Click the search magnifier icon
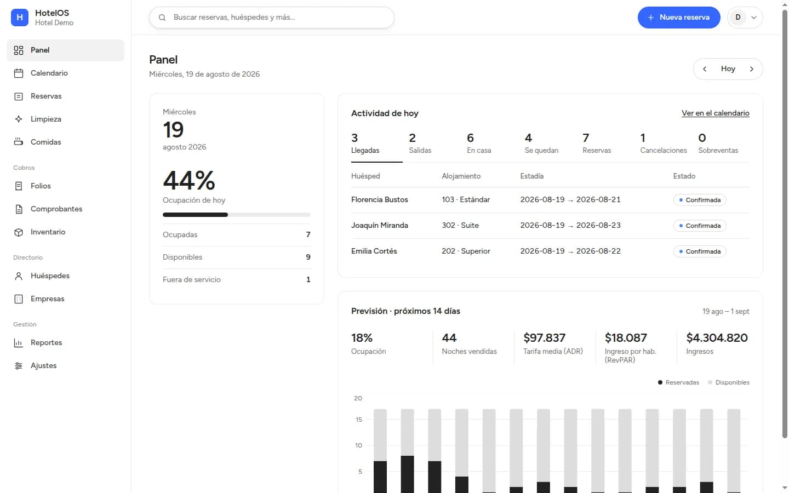789x493 pixels. [x=162, y=18]
